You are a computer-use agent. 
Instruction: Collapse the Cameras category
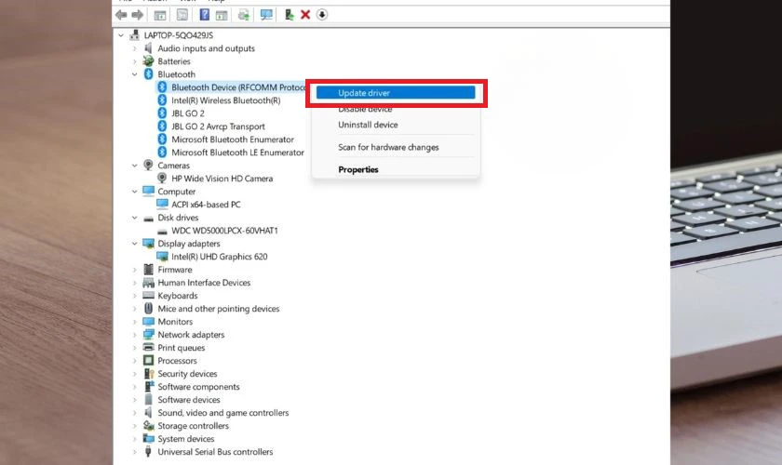pos(134,166)
